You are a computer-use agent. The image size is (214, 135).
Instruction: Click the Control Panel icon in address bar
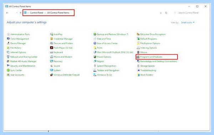click(25, 12)
